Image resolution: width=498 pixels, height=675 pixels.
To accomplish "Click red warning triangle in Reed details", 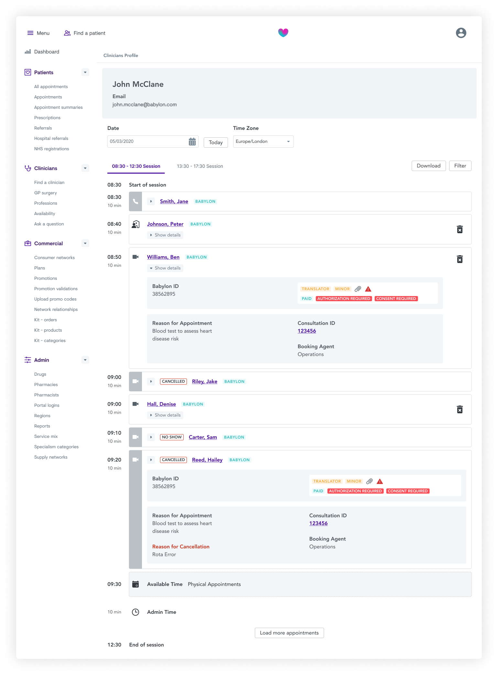I will point(380,481).
